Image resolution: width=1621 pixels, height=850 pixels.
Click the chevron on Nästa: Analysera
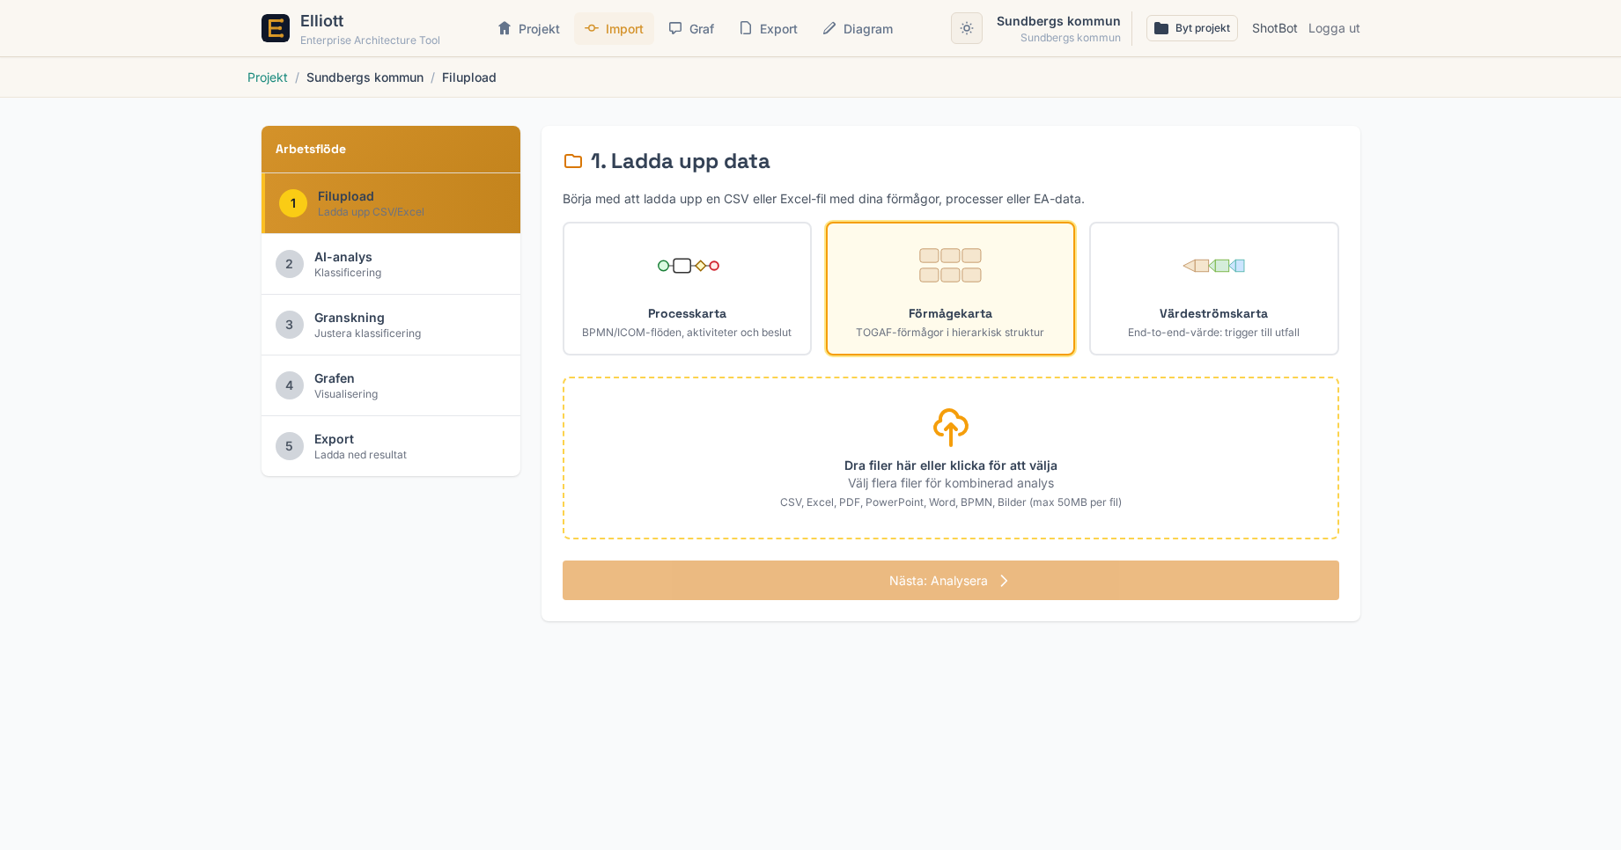[1004, 581]
